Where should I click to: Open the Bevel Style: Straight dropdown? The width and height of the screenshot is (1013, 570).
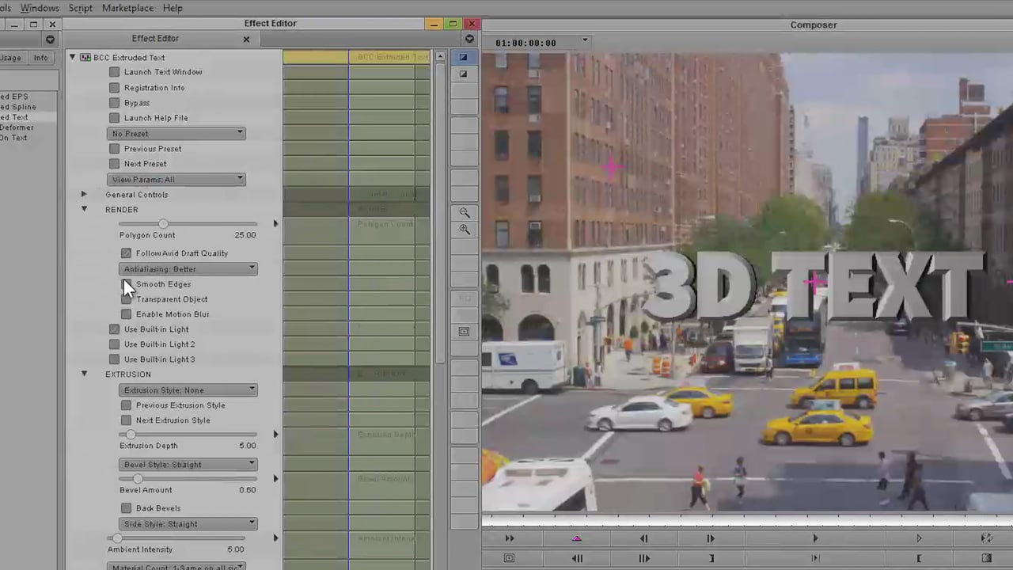click(188, 465)
